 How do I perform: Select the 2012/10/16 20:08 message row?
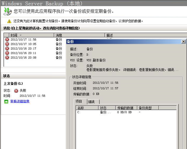[35, 58]
